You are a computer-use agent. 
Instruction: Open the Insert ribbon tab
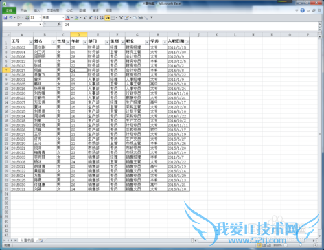point(37,10)
